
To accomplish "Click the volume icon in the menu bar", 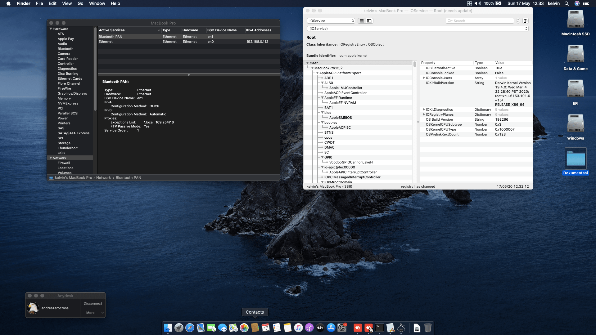I will (x=477, y=3).
